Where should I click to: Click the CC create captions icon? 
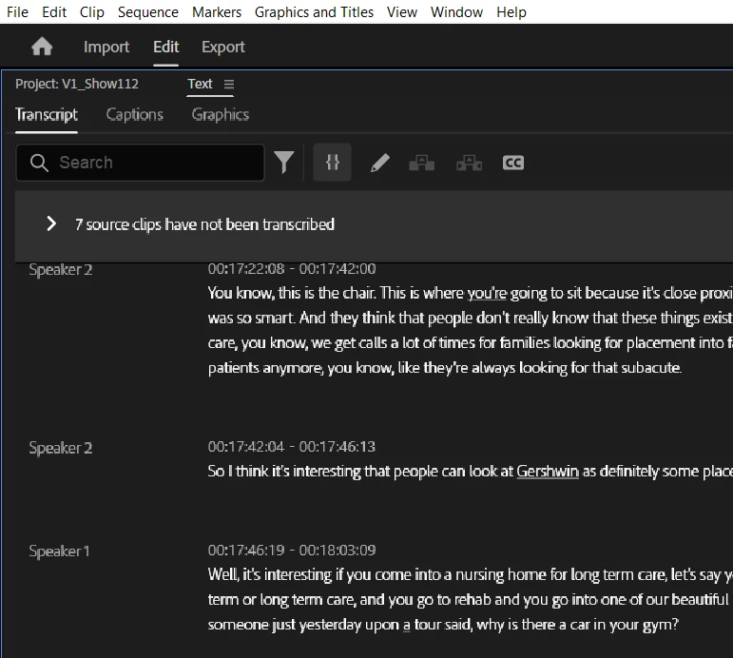pyautogui.click(x=512, y=163)
